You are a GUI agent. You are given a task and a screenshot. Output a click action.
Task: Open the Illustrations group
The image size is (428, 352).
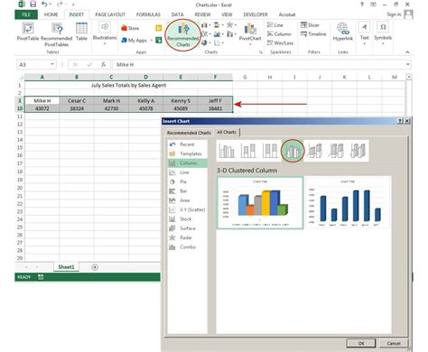point(105,33)
